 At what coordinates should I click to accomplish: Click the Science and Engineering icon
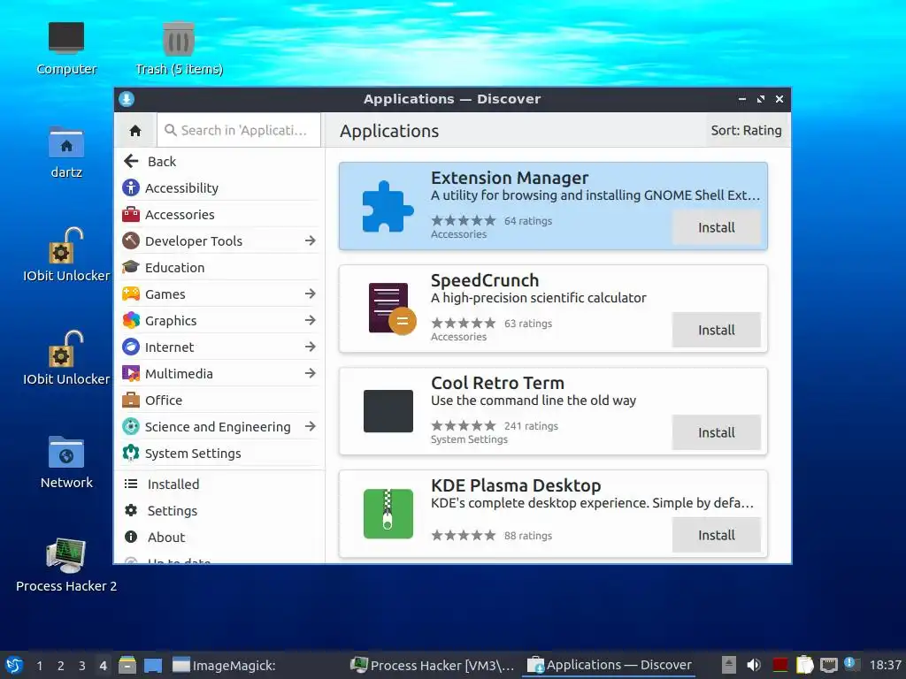(x=131, y=427)
